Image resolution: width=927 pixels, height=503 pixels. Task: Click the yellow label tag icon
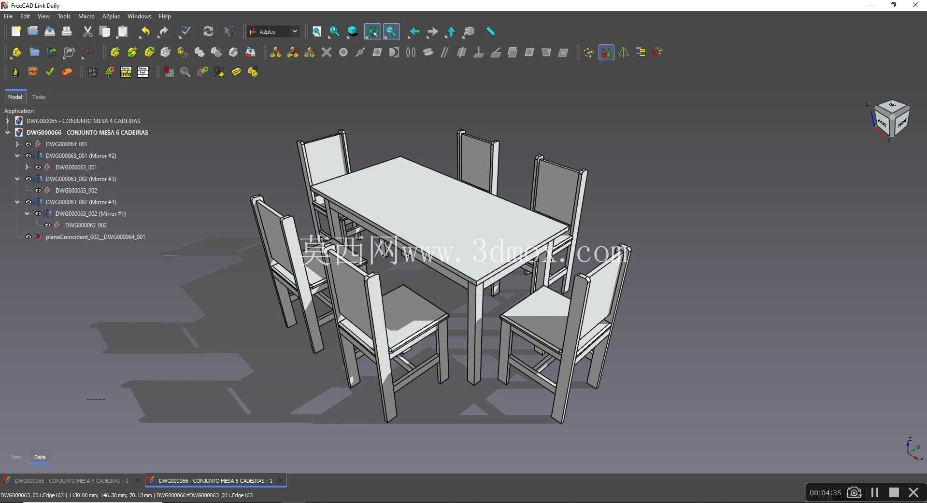236,72
